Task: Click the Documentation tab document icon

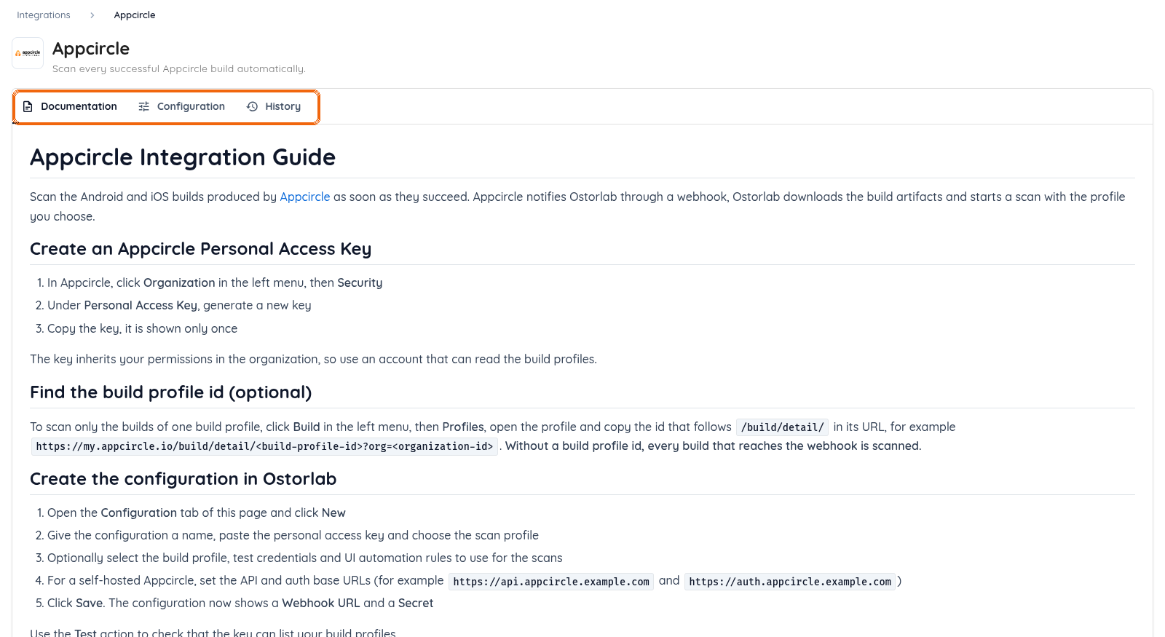Action: click(28, 107)
